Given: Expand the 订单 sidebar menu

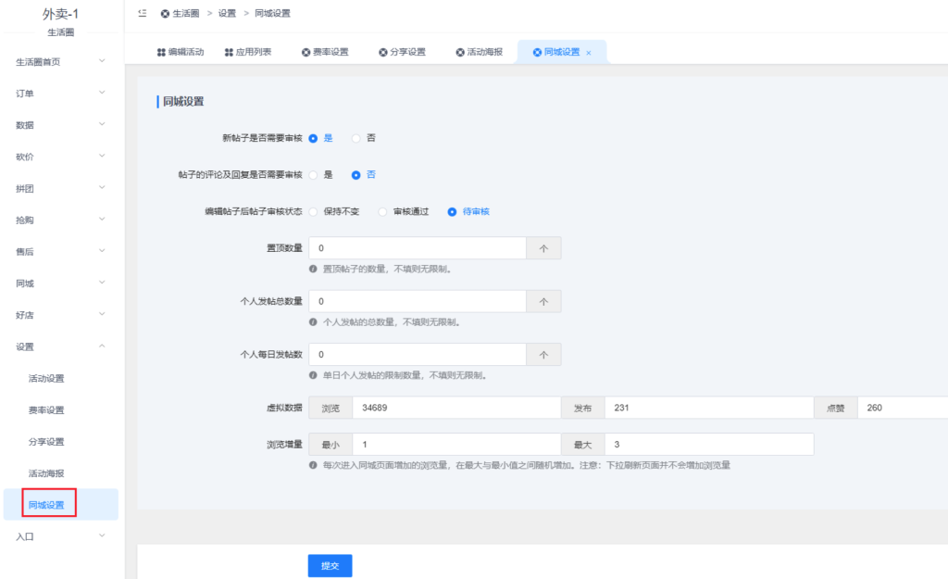Looking at the screenshot, I should point(62,94).
